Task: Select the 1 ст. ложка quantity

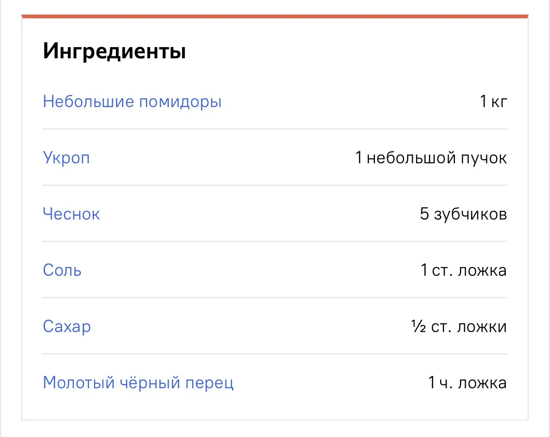Action: coord(464,270)
